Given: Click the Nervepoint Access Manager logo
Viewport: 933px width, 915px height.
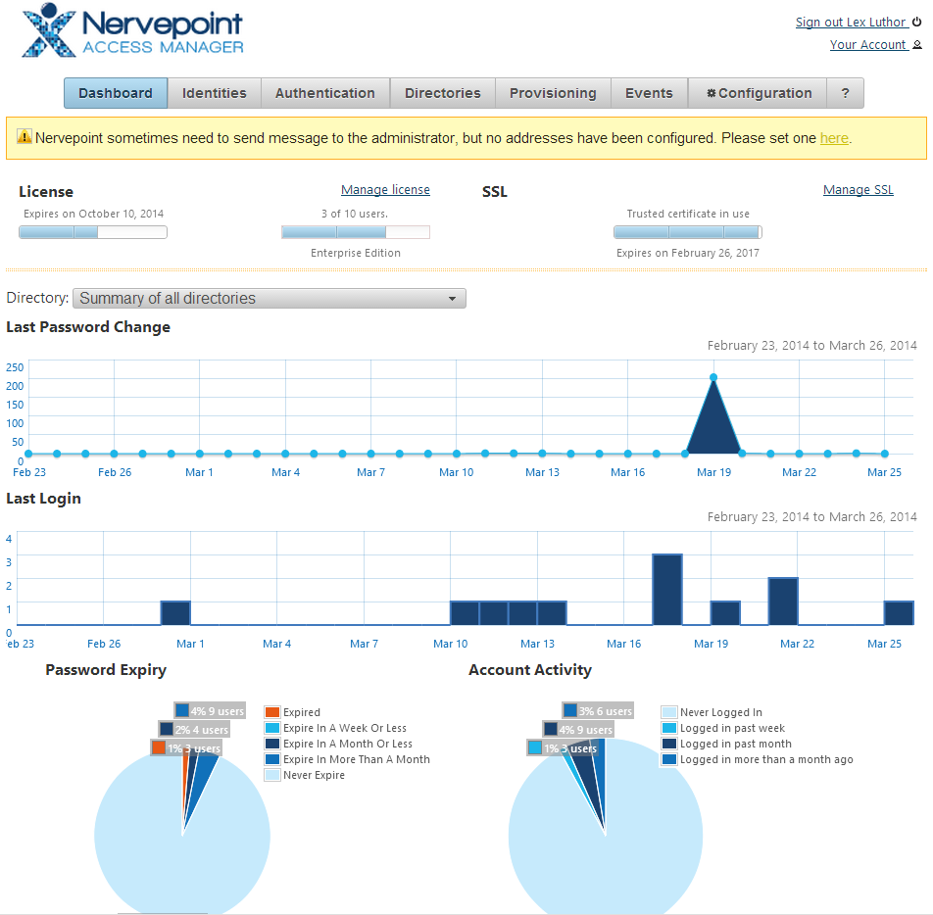Looking at the screenshot, I should pyautogui.click(x=132, y=31).
